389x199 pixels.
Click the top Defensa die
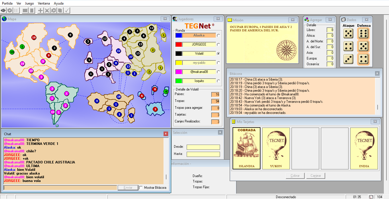pos(363,34)
